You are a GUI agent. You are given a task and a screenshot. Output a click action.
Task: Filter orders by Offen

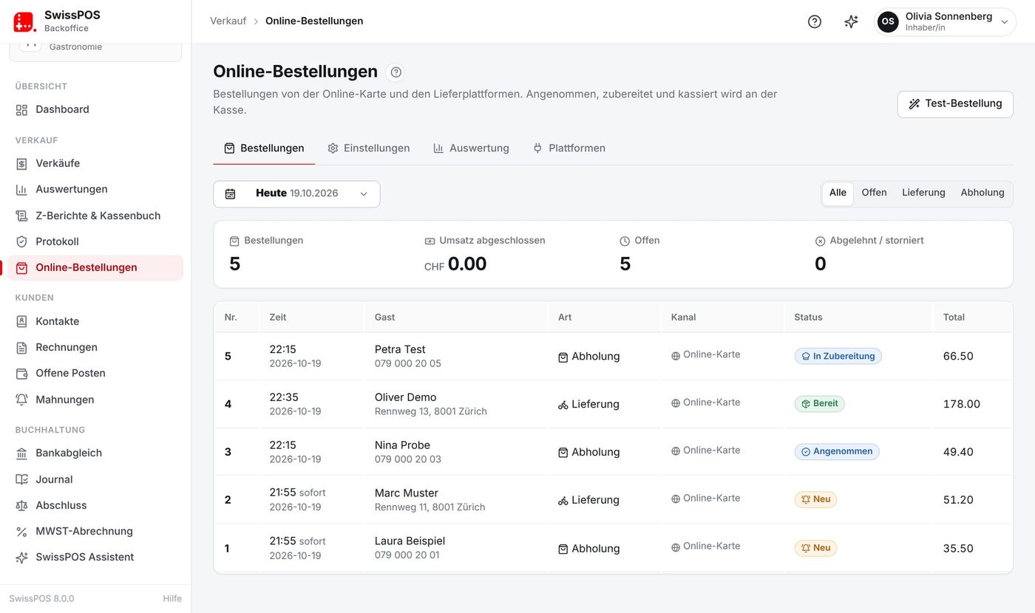[x=874, y=194]
